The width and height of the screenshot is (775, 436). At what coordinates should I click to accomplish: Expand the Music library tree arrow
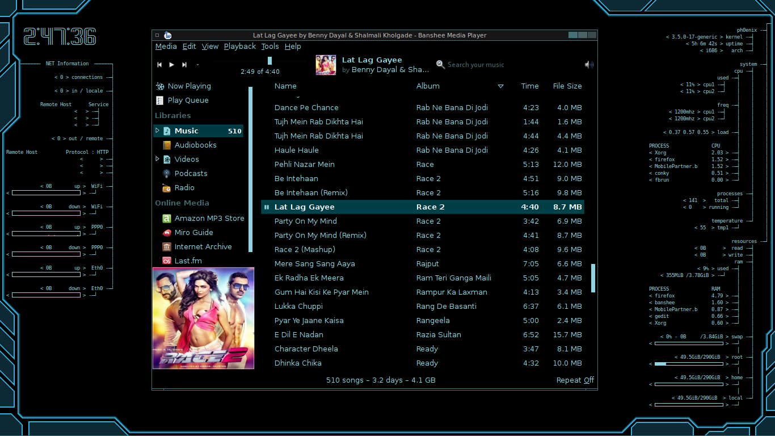158,131
